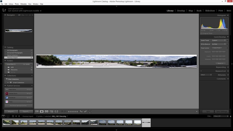
Task: Select the Panorama folder
Action: (x=14, y=70)
